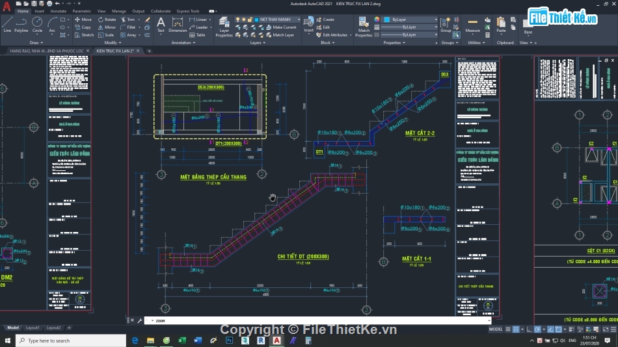Select the Erase tool icon
Image resolution: width=618 pixels, height=347 pixels.
pyautogui.click(x=148, y=19)
